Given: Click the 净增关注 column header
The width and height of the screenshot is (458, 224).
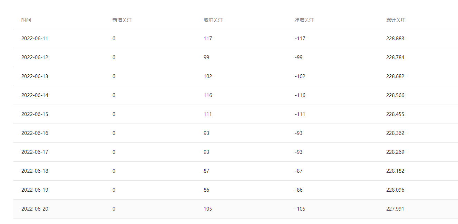Looking at the screenshot, I should pyautogui.click(x=304, y=20).
